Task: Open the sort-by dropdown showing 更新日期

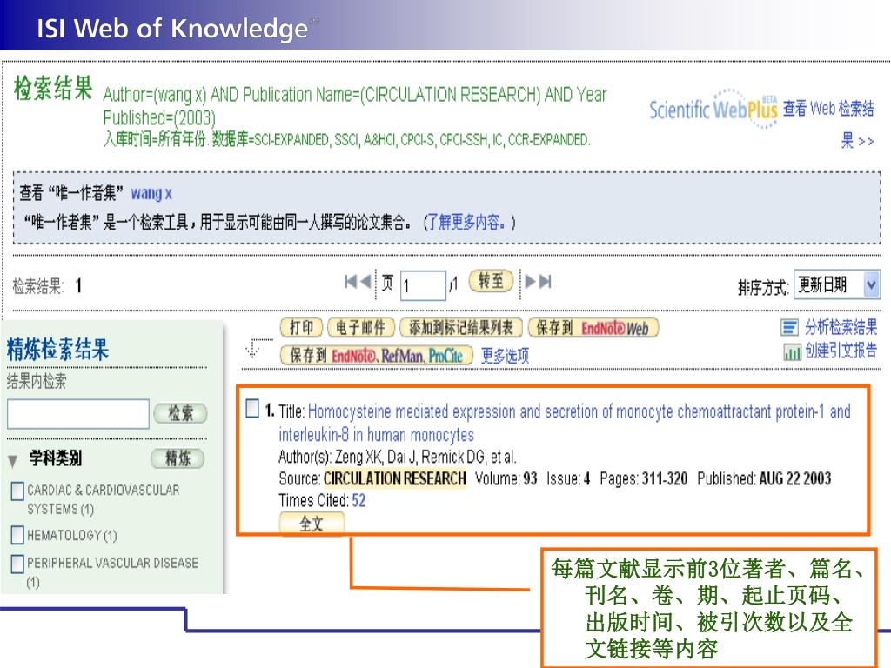Action: pyautogui.click(x=836, y=284)
